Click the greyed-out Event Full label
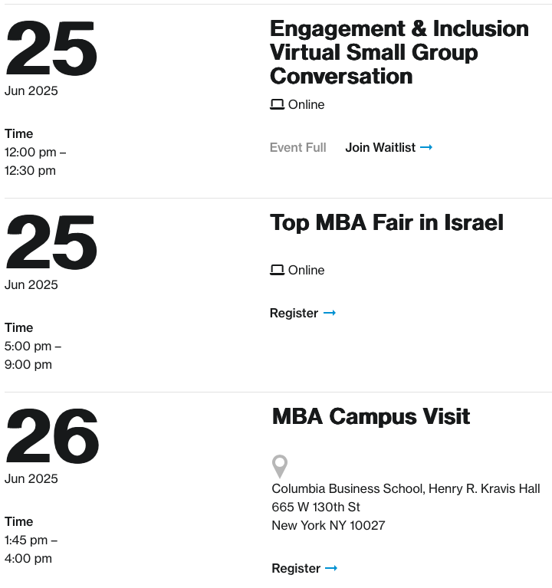The width and height of the screenshot is (552, 588). point(298,147)
